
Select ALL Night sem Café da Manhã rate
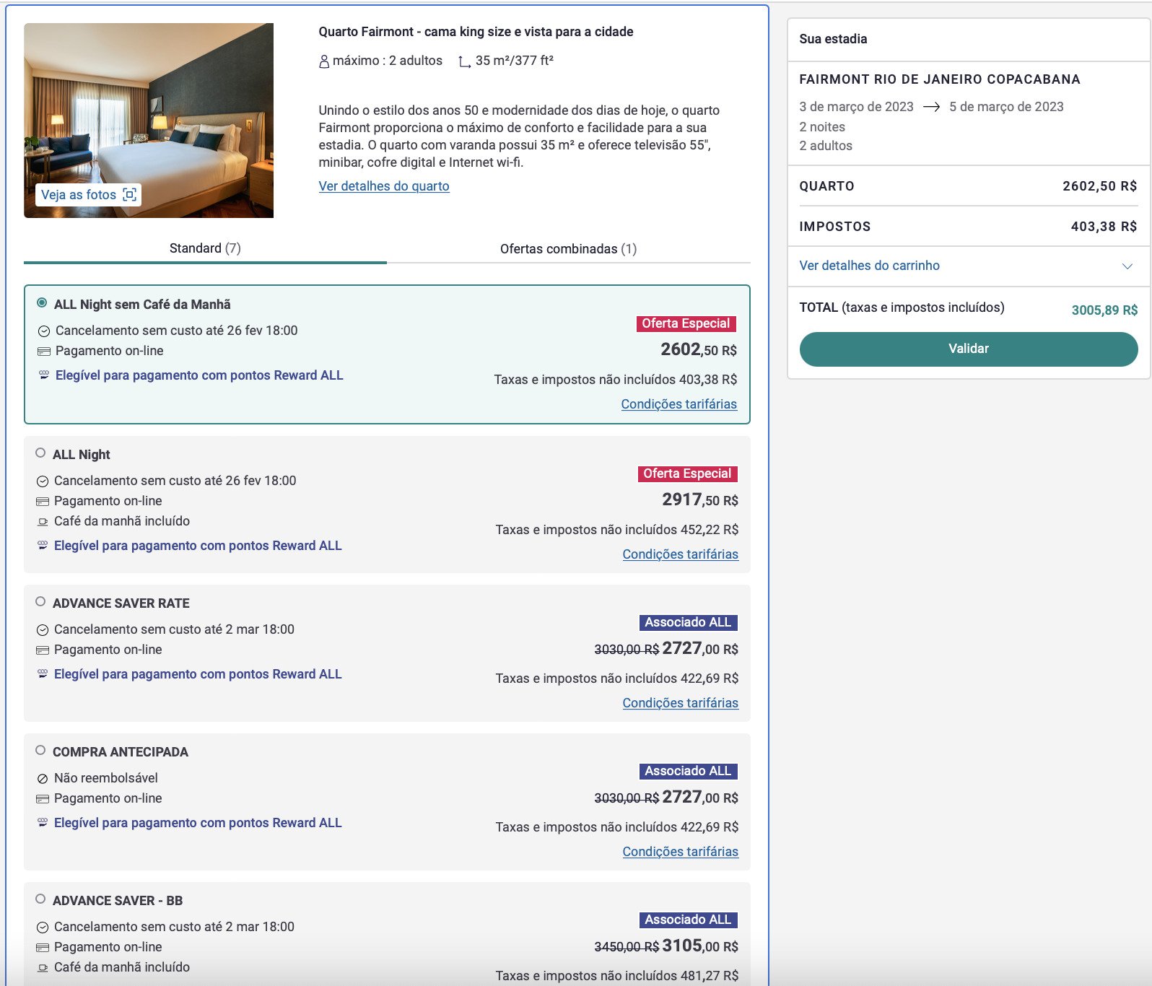pos(42,303)
